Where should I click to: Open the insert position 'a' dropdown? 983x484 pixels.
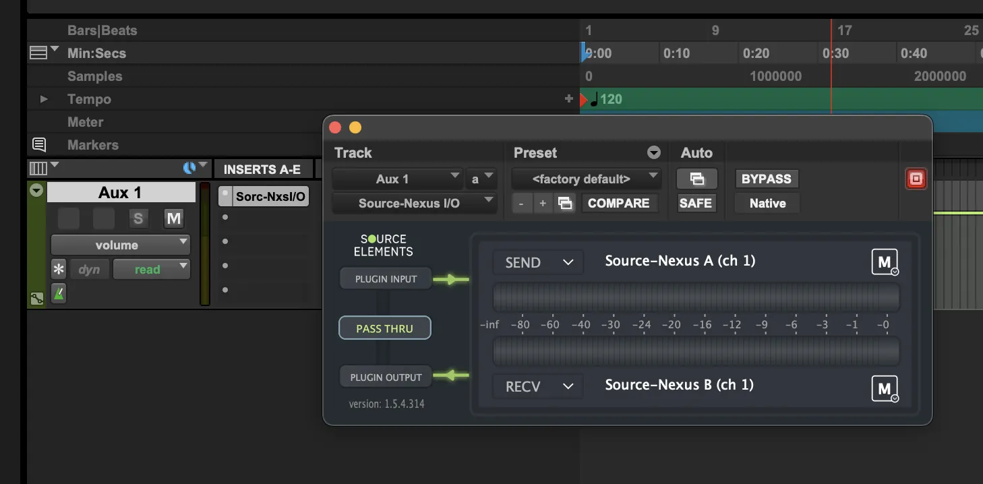[481, 179]
